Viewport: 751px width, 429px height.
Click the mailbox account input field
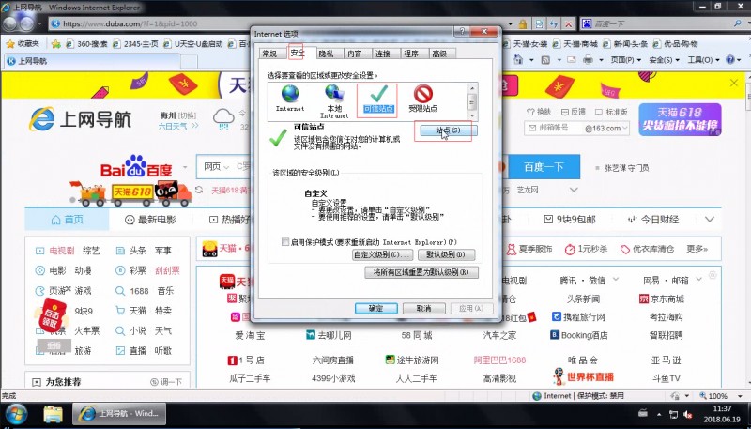[553, 128]
